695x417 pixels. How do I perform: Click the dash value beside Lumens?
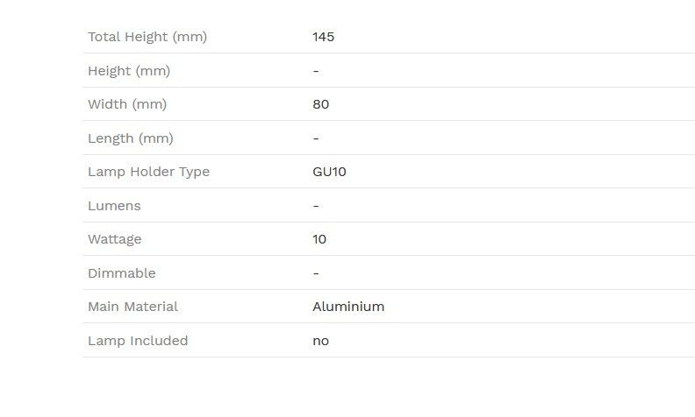coord(316,206)
